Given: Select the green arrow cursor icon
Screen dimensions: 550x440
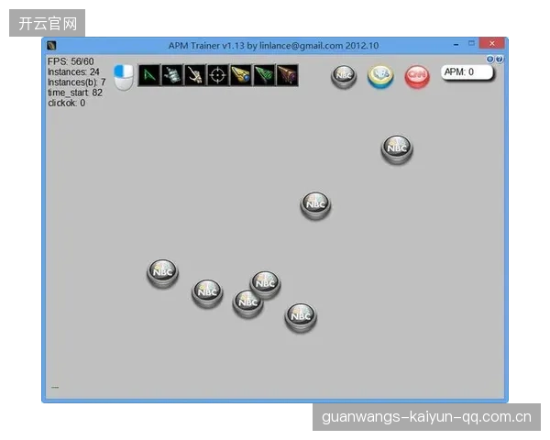Looking at the screenshot, I should (149, 75).
